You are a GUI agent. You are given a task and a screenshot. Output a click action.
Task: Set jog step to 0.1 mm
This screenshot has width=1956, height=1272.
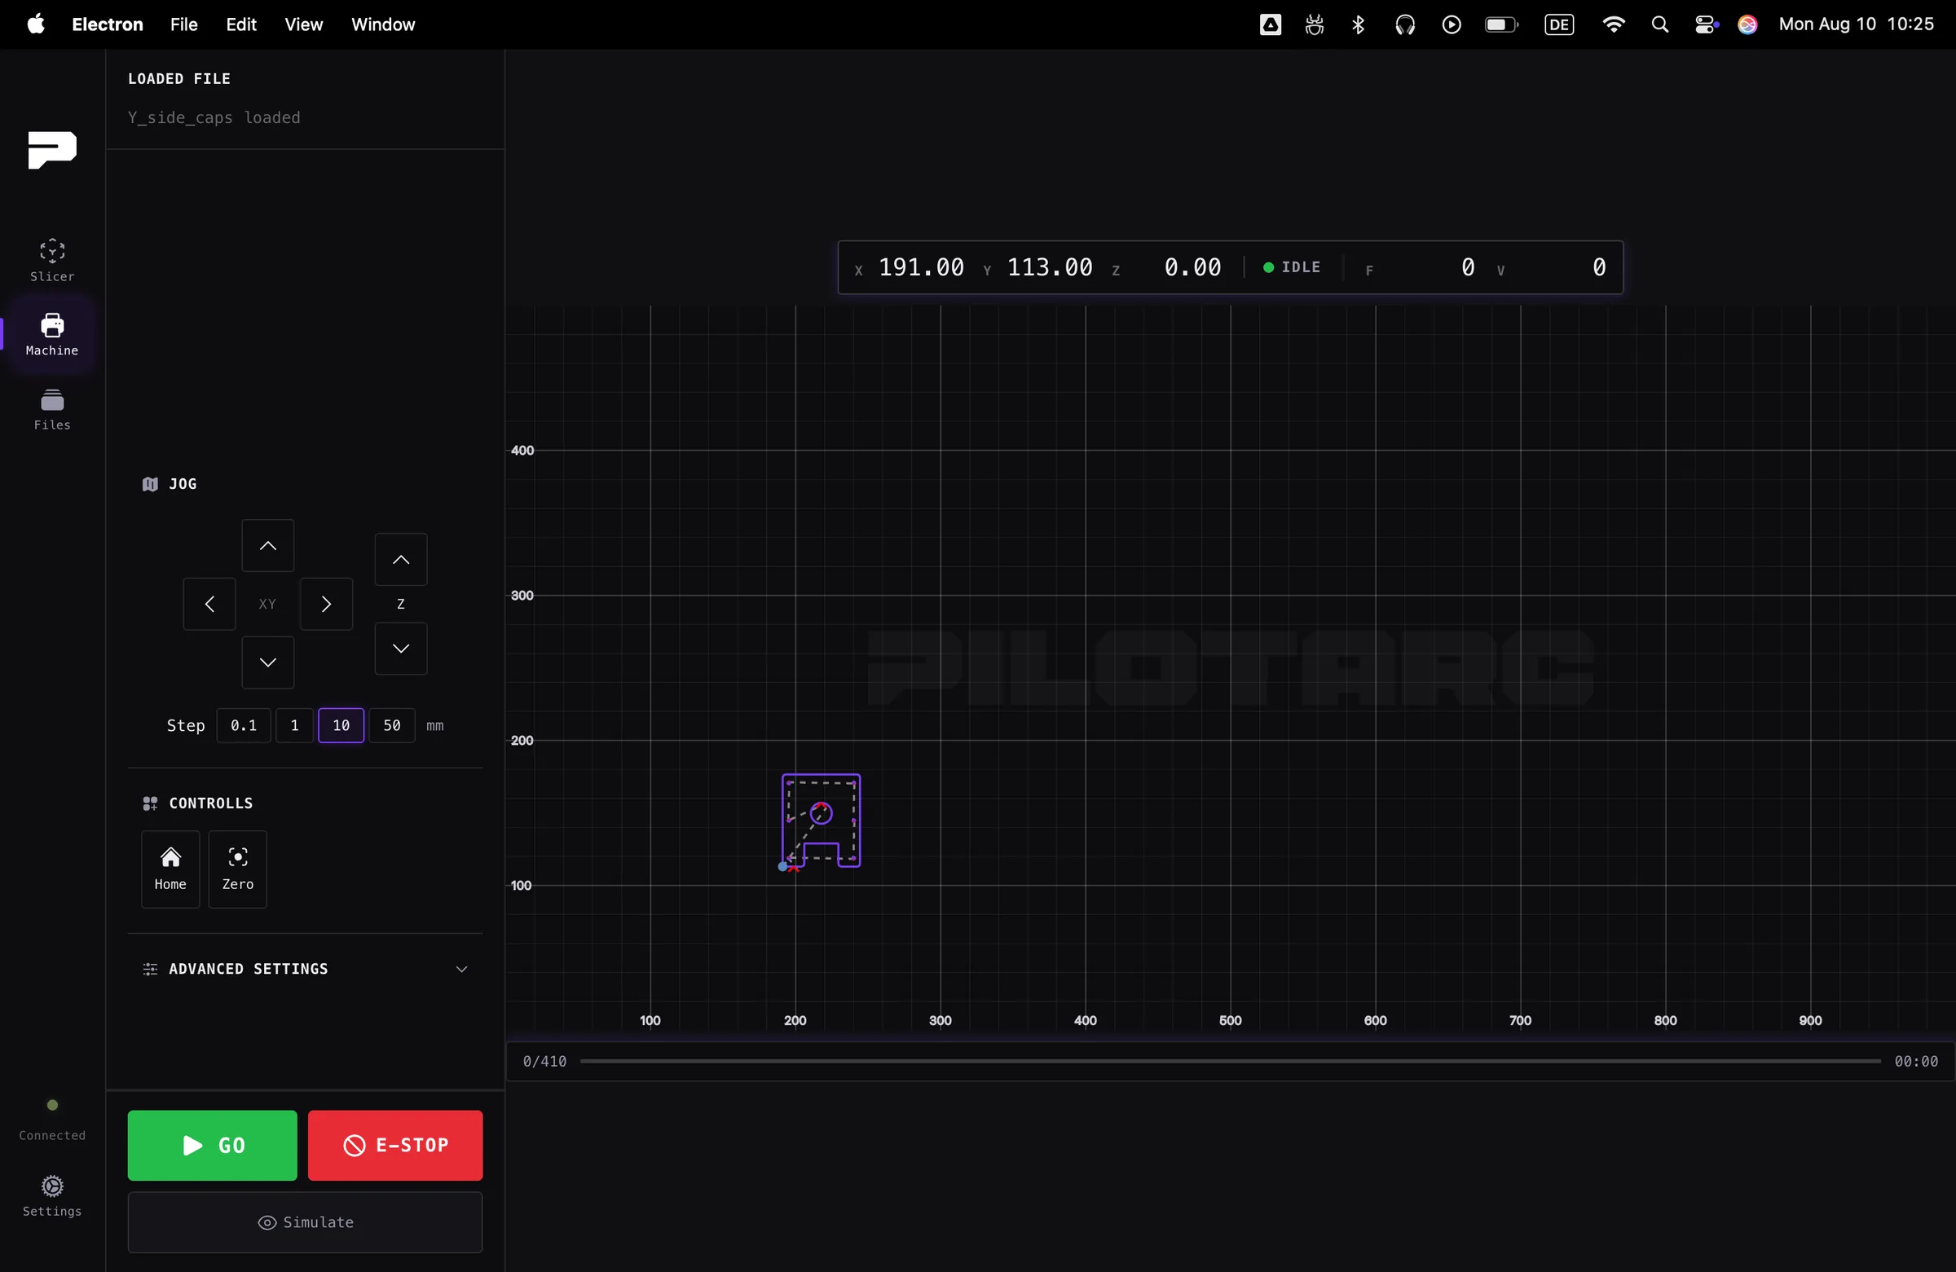243,725
